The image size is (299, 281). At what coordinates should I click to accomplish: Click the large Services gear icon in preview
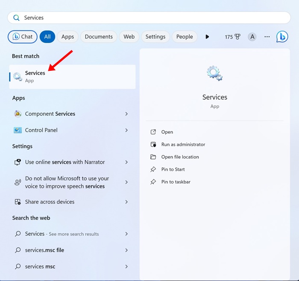click(x=215, y=73)
